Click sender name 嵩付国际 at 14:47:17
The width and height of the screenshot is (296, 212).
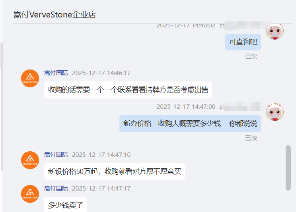[56, 189]
